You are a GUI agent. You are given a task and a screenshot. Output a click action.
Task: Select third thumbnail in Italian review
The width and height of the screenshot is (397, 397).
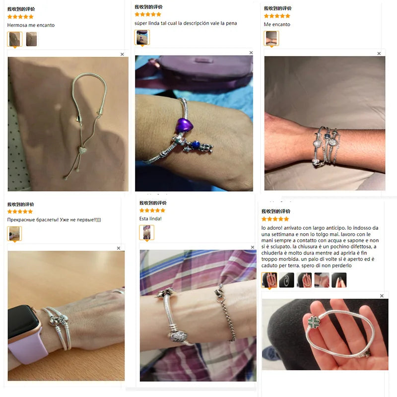[x=304, y=280]
